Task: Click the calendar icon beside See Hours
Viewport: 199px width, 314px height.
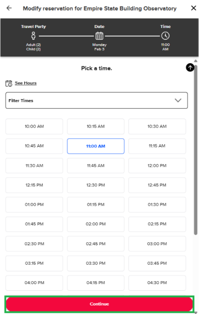Action: [9, 83]
